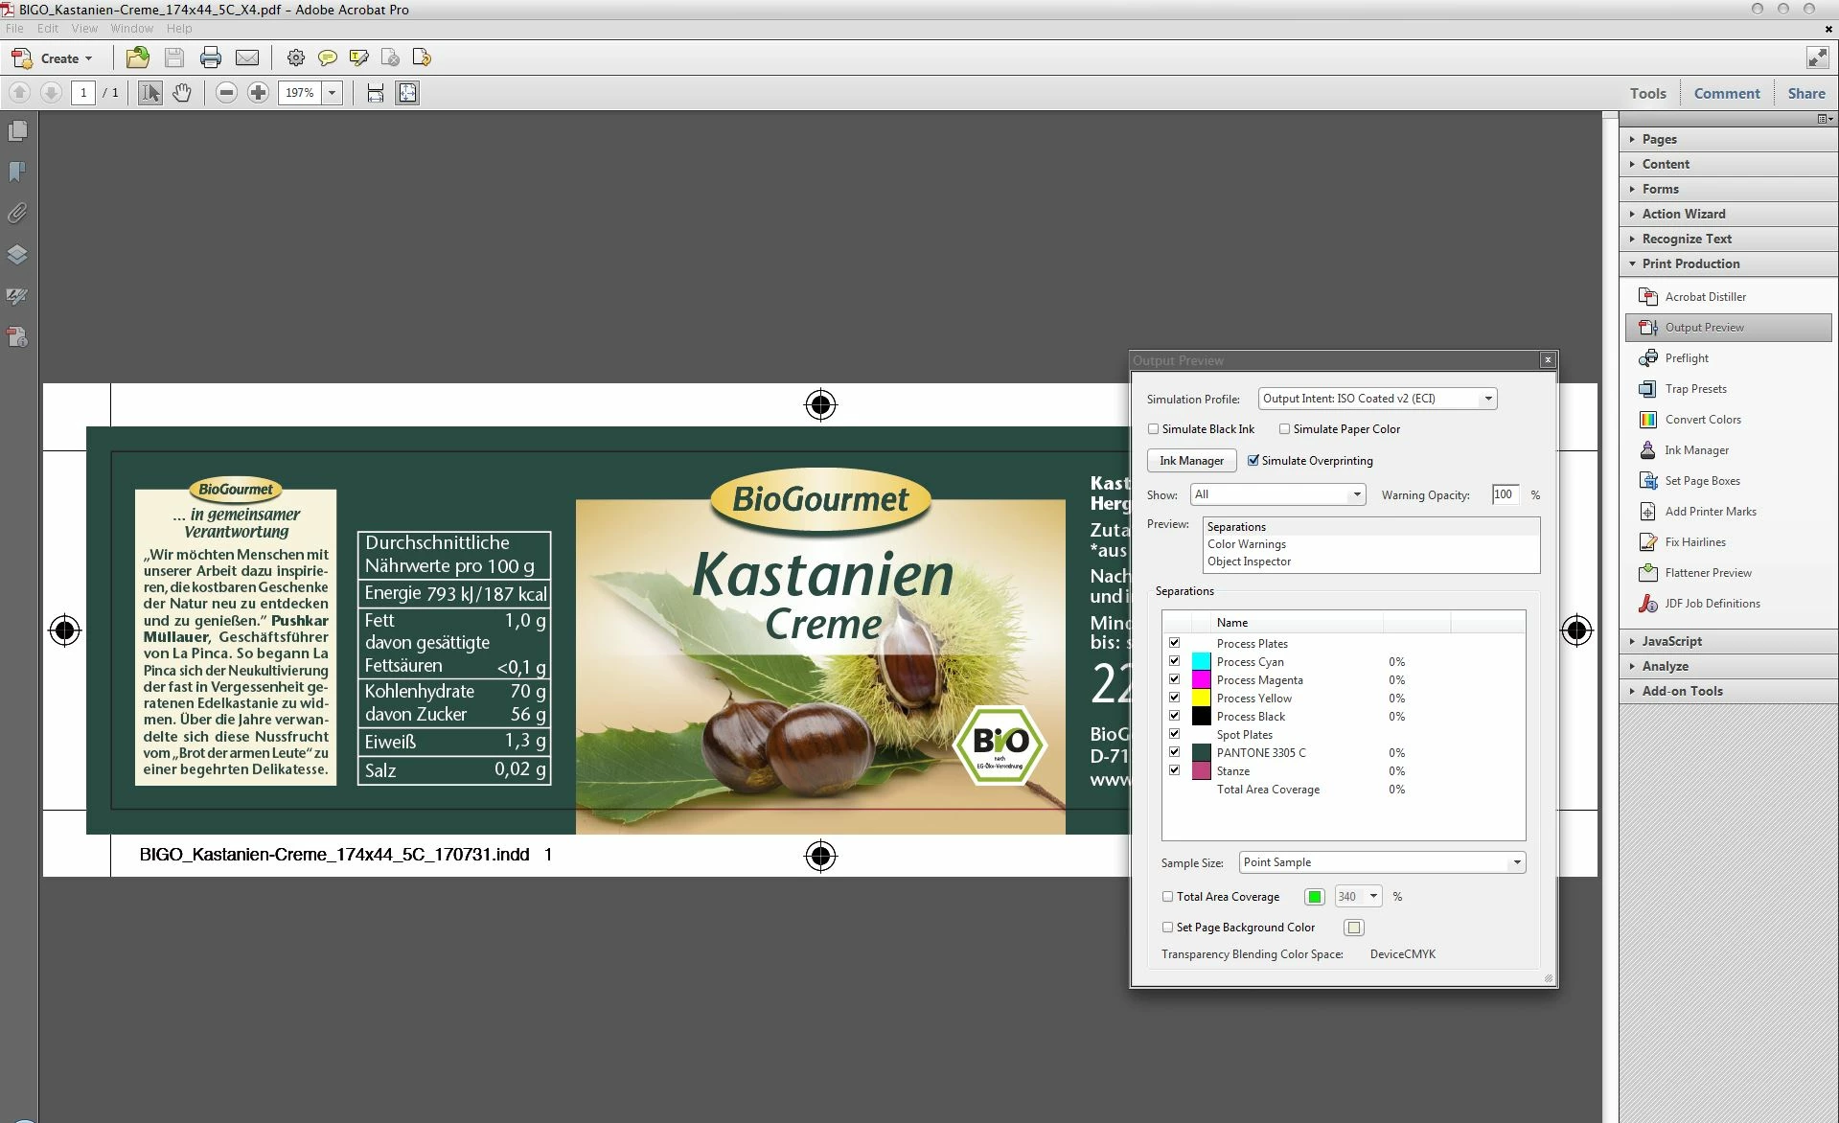Open the Show dropdown set to All

1277,494
